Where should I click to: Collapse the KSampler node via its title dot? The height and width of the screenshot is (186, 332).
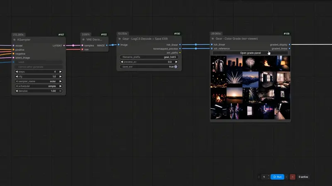pos(15,40)
